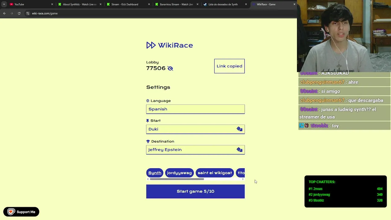391x220 pixels.
Task: Close the Stream - Kick Dashboard tab
Action: pos(149,4)
